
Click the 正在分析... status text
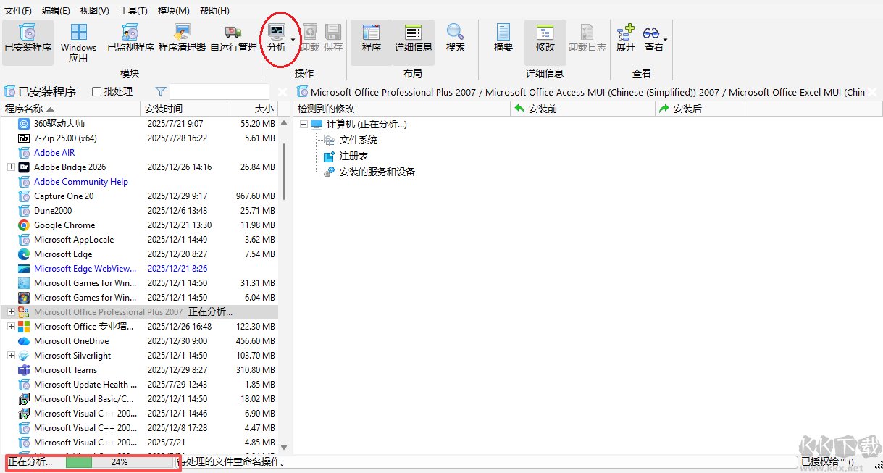point(30,461)
